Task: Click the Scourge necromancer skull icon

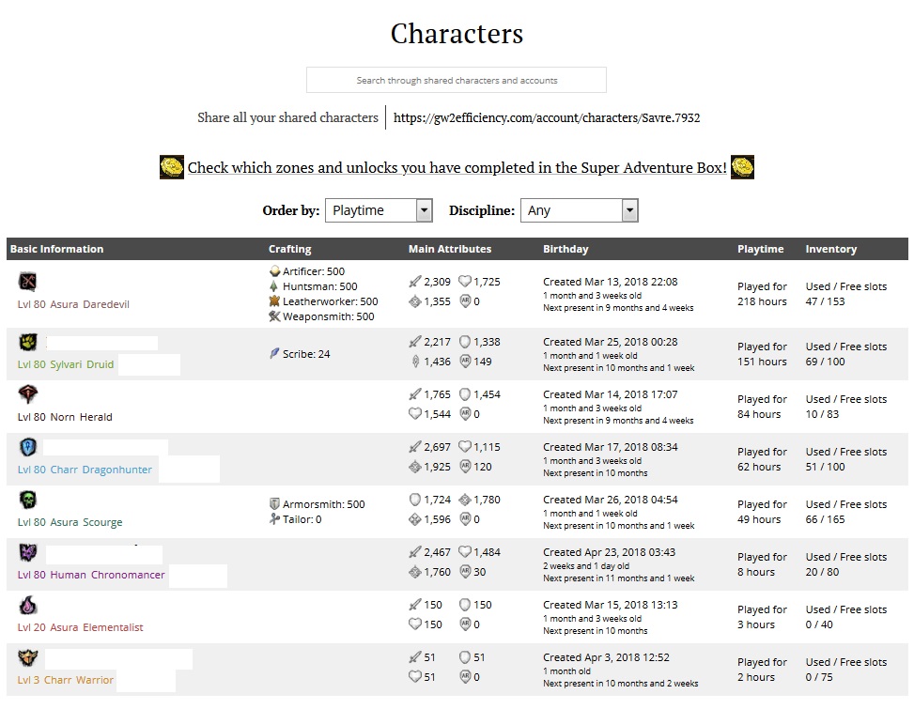Action: (x=27, y=500)
